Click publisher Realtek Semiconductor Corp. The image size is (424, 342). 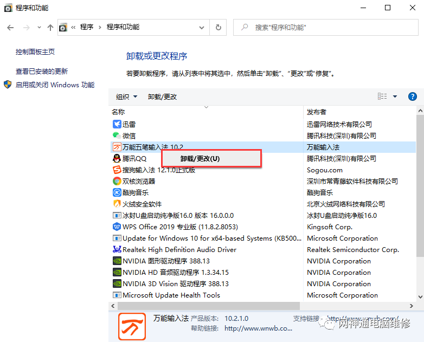coord(353,249)
